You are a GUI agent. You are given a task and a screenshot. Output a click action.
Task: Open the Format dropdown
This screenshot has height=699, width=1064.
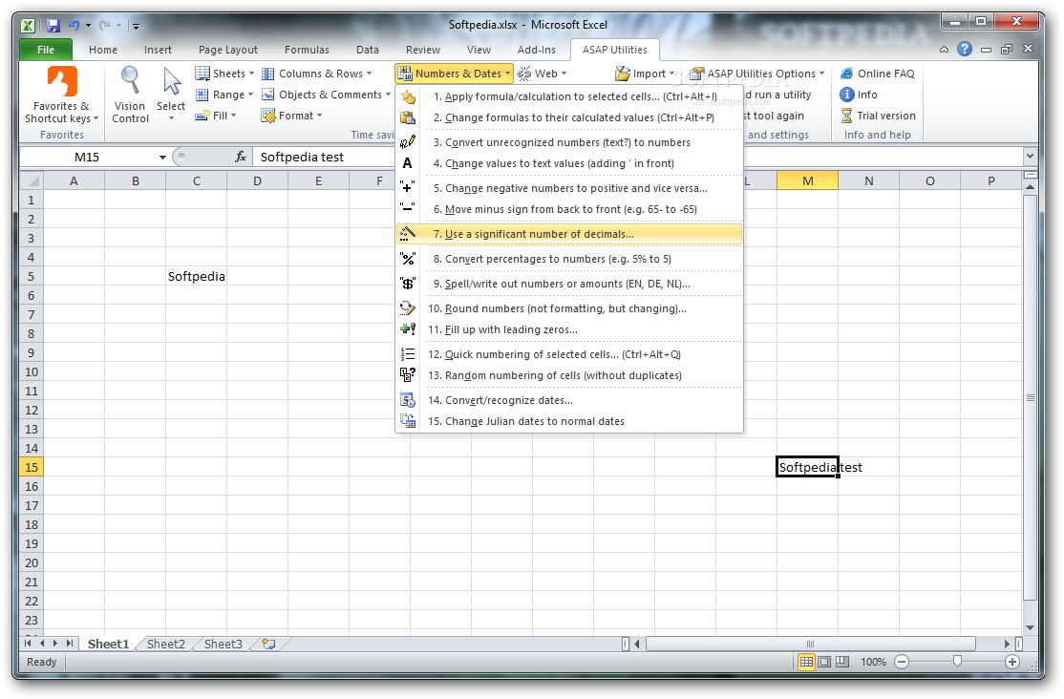click(x=291, y=116)
